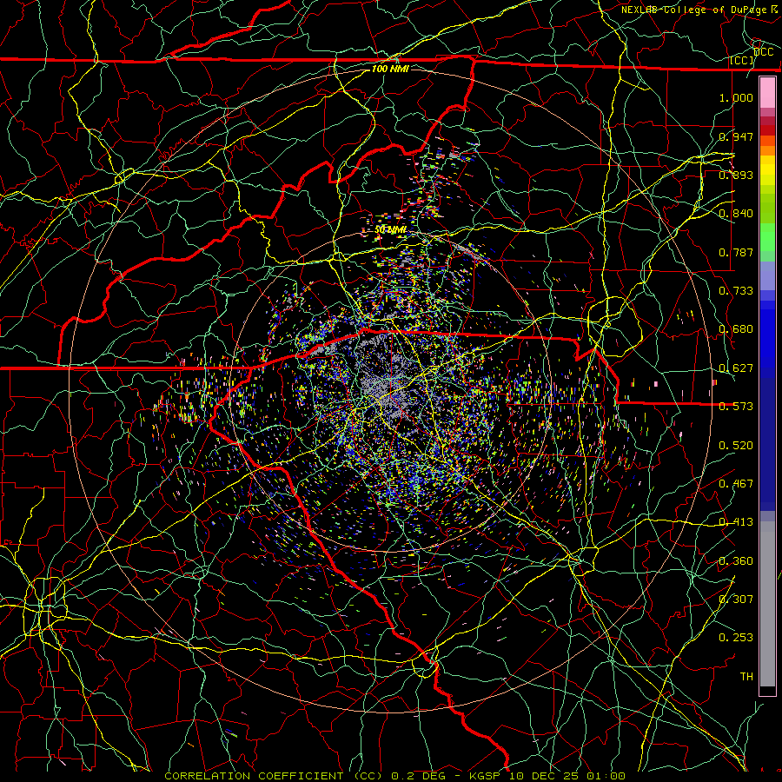Click the KGSP station identifier
Image resolution: width=782 pixels, height=782 pixels.
[485, 776]
